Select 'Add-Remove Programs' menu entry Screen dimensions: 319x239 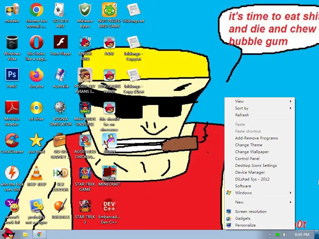coord(259,138)
